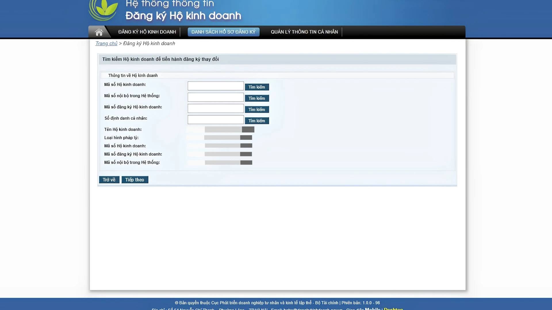Open the support email link in footer
The height and width of the screenshot is (310, 552).
click(313, 309)
